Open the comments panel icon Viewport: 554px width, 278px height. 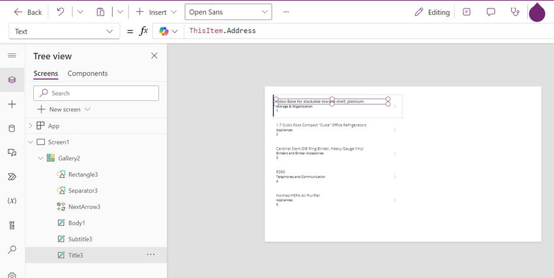click(491, 12)
